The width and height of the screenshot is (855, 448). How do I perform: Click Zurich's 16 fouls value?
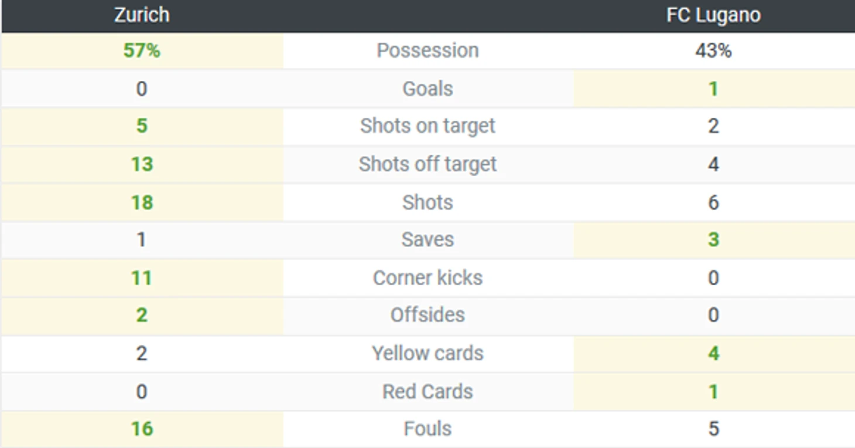click(142, 429)
